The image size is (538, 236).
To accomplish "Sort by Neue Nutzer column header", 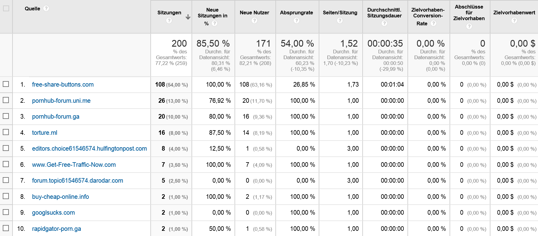I will pos(254,13).
